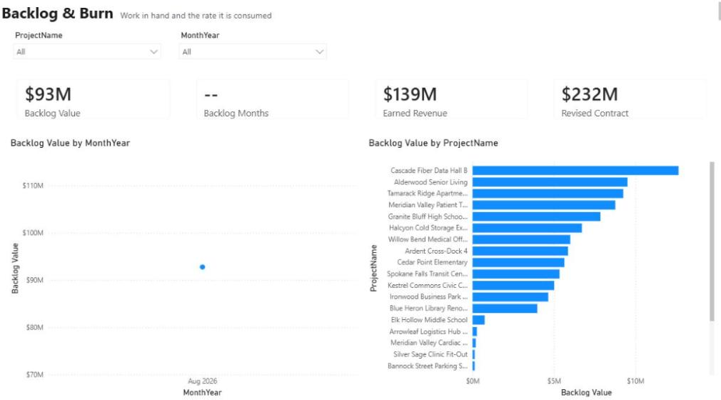Click the Spokane Falls Transit Center bar
Viewport: 721px width, 400px height.
[516, 274]
